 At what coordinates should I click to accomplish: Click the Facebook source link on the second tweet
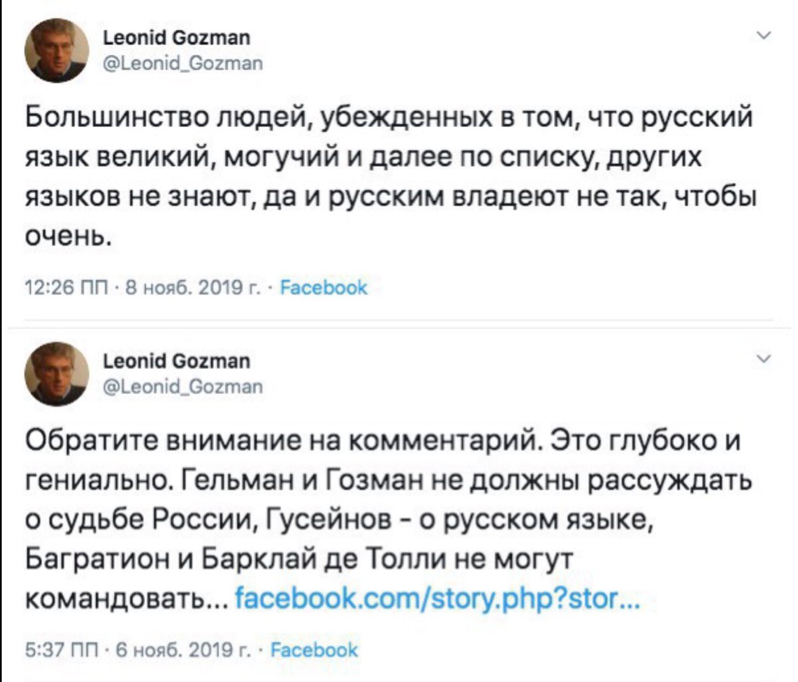coord(315,650)
